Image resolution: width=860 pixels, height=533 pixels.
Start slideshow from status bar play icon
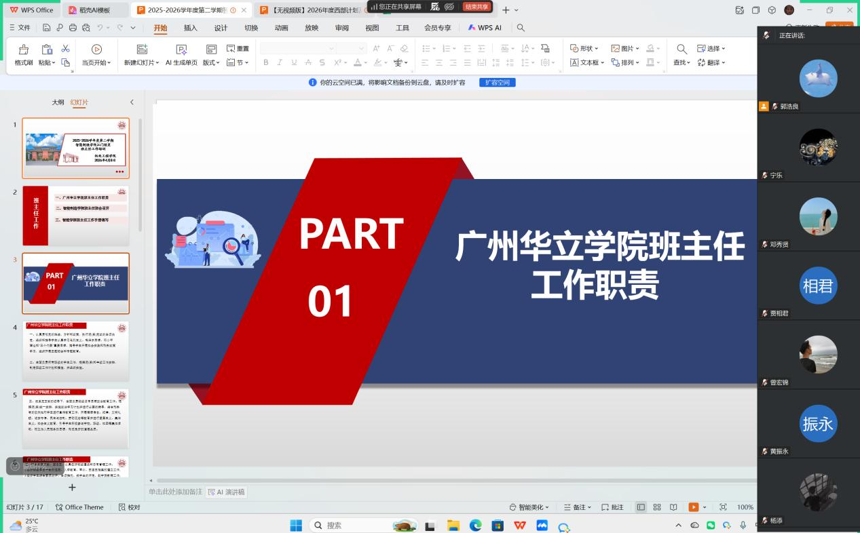pos(693,507)
